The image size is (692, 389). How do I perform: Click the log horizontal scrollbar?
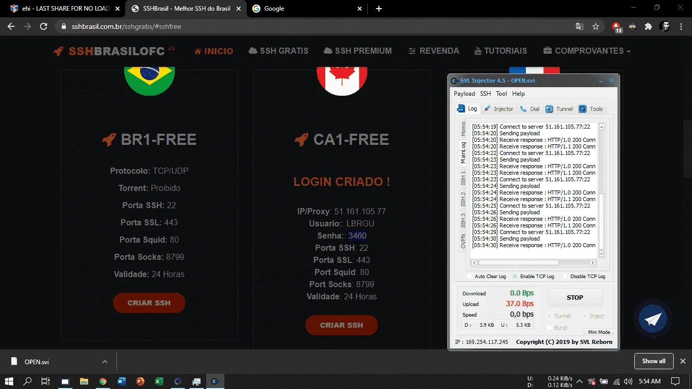(518, 263)
